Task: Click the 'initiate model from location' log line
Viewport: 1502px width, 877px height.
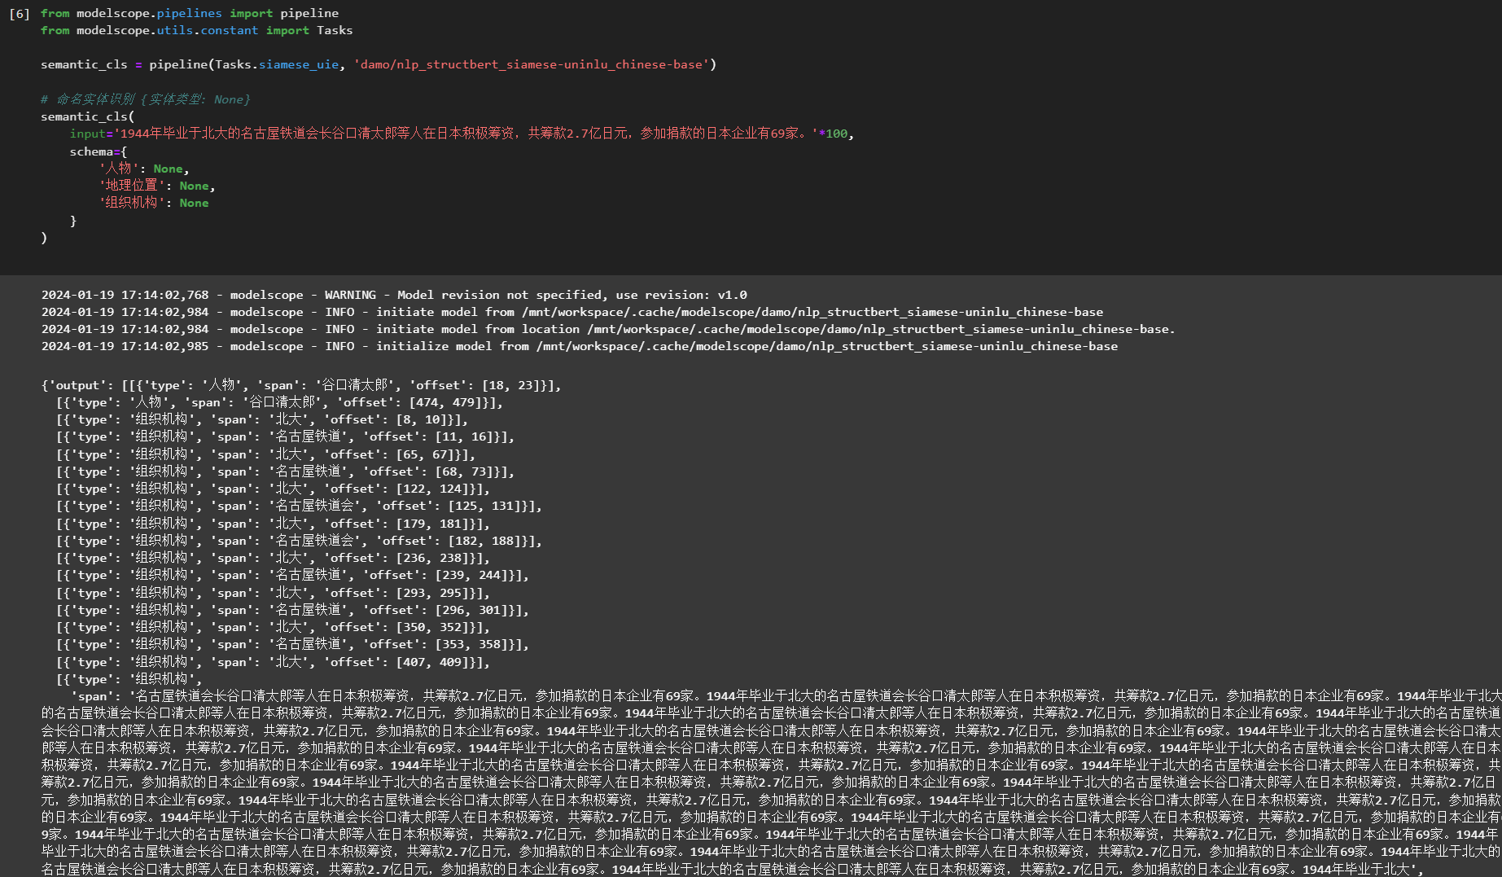Action: 608,329
